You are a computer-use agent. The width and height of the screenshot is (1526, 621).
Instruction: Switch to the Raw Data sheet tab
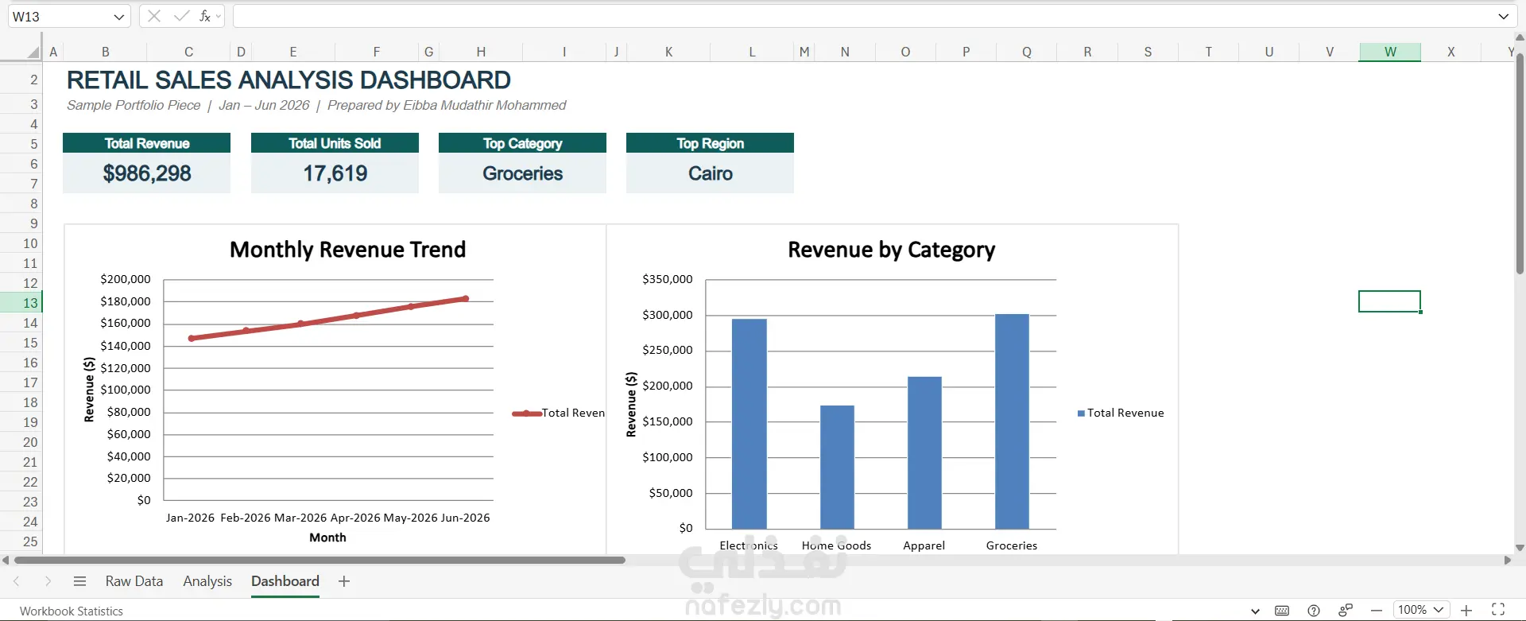click(x=134, y=581)
